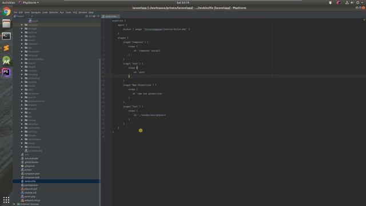The width and height of the screenshot is (366, 206).
Task: Open the View menu
Action: [x=27, y=13]
